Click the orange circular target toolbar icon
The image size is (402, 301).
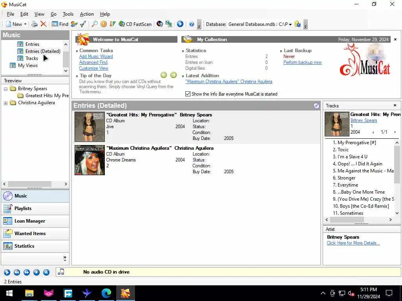104,24
